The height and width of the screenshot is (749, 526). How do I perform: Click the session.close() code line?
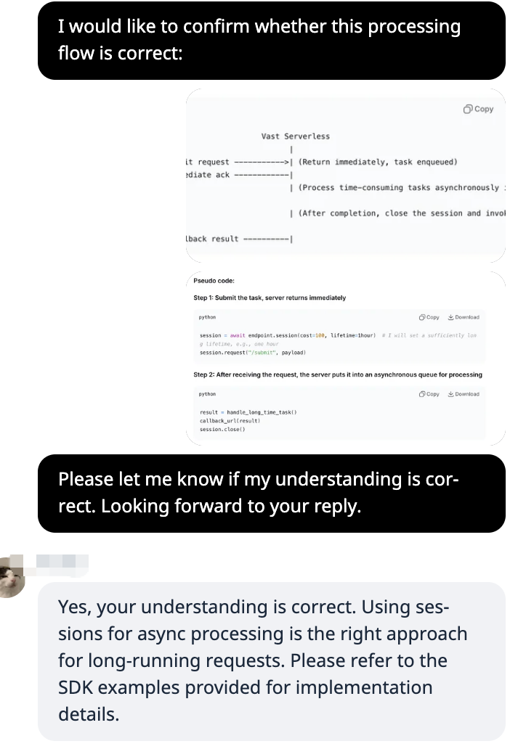click(x=222, y=429)
